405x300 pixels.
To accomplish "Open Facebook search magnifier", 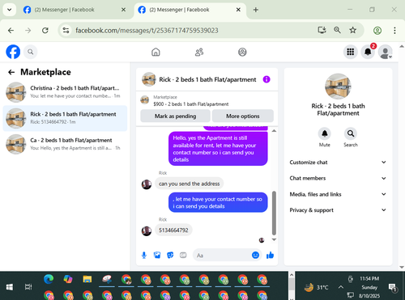I will 31,52.
